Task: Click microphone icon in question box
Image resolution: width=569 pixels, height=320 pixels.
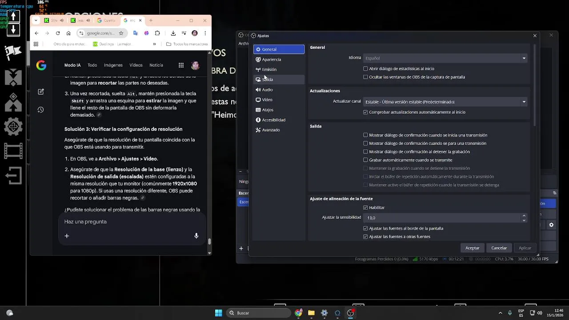Action: click(196, 236)
